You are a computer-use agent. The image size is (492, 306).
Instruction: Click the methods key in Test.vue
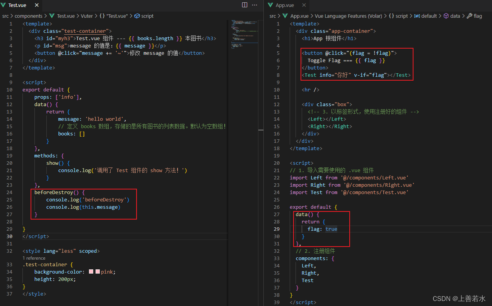(x=45, y=156)
